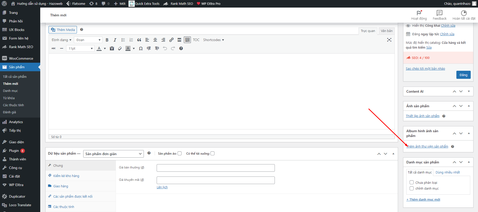Open the Sản phẩm đơn giản dropdown
The height and width of the screenshot is (212, 478).
coord(113,154)
